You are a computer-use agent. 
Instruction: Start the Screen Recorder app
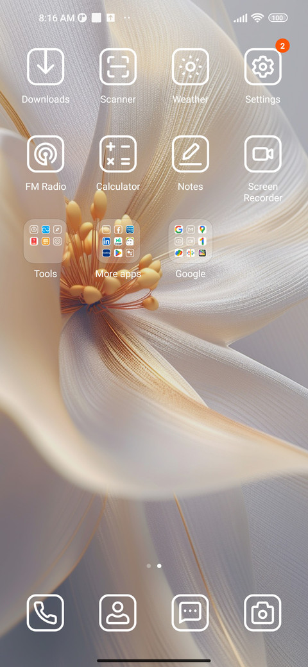pos(262,154)
